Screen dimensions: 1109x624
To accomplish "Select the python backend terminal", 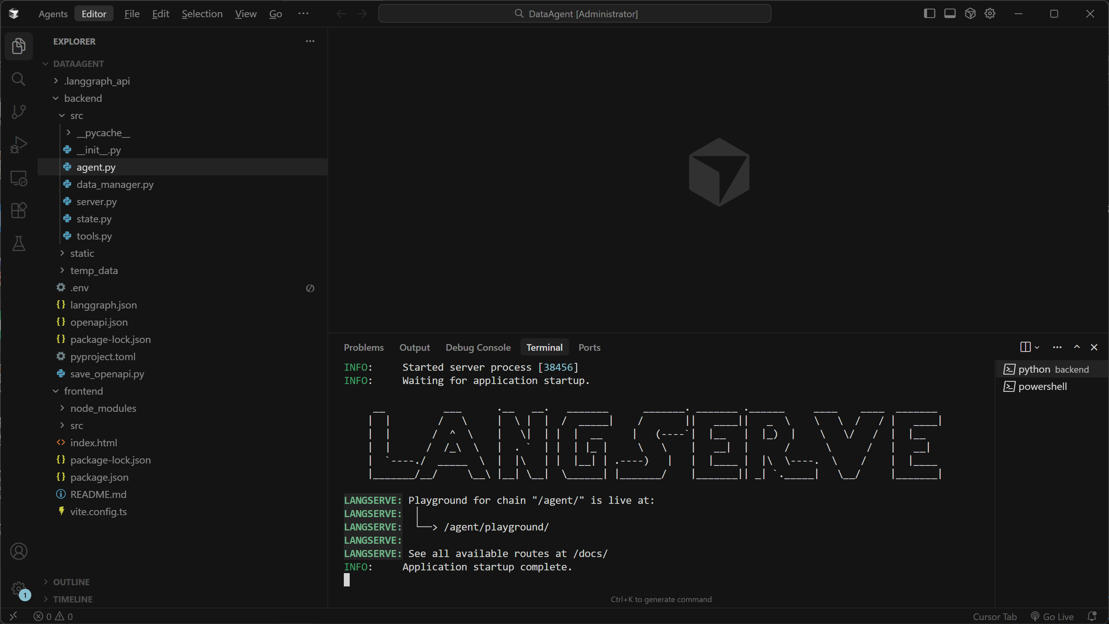I will 1052,369.
